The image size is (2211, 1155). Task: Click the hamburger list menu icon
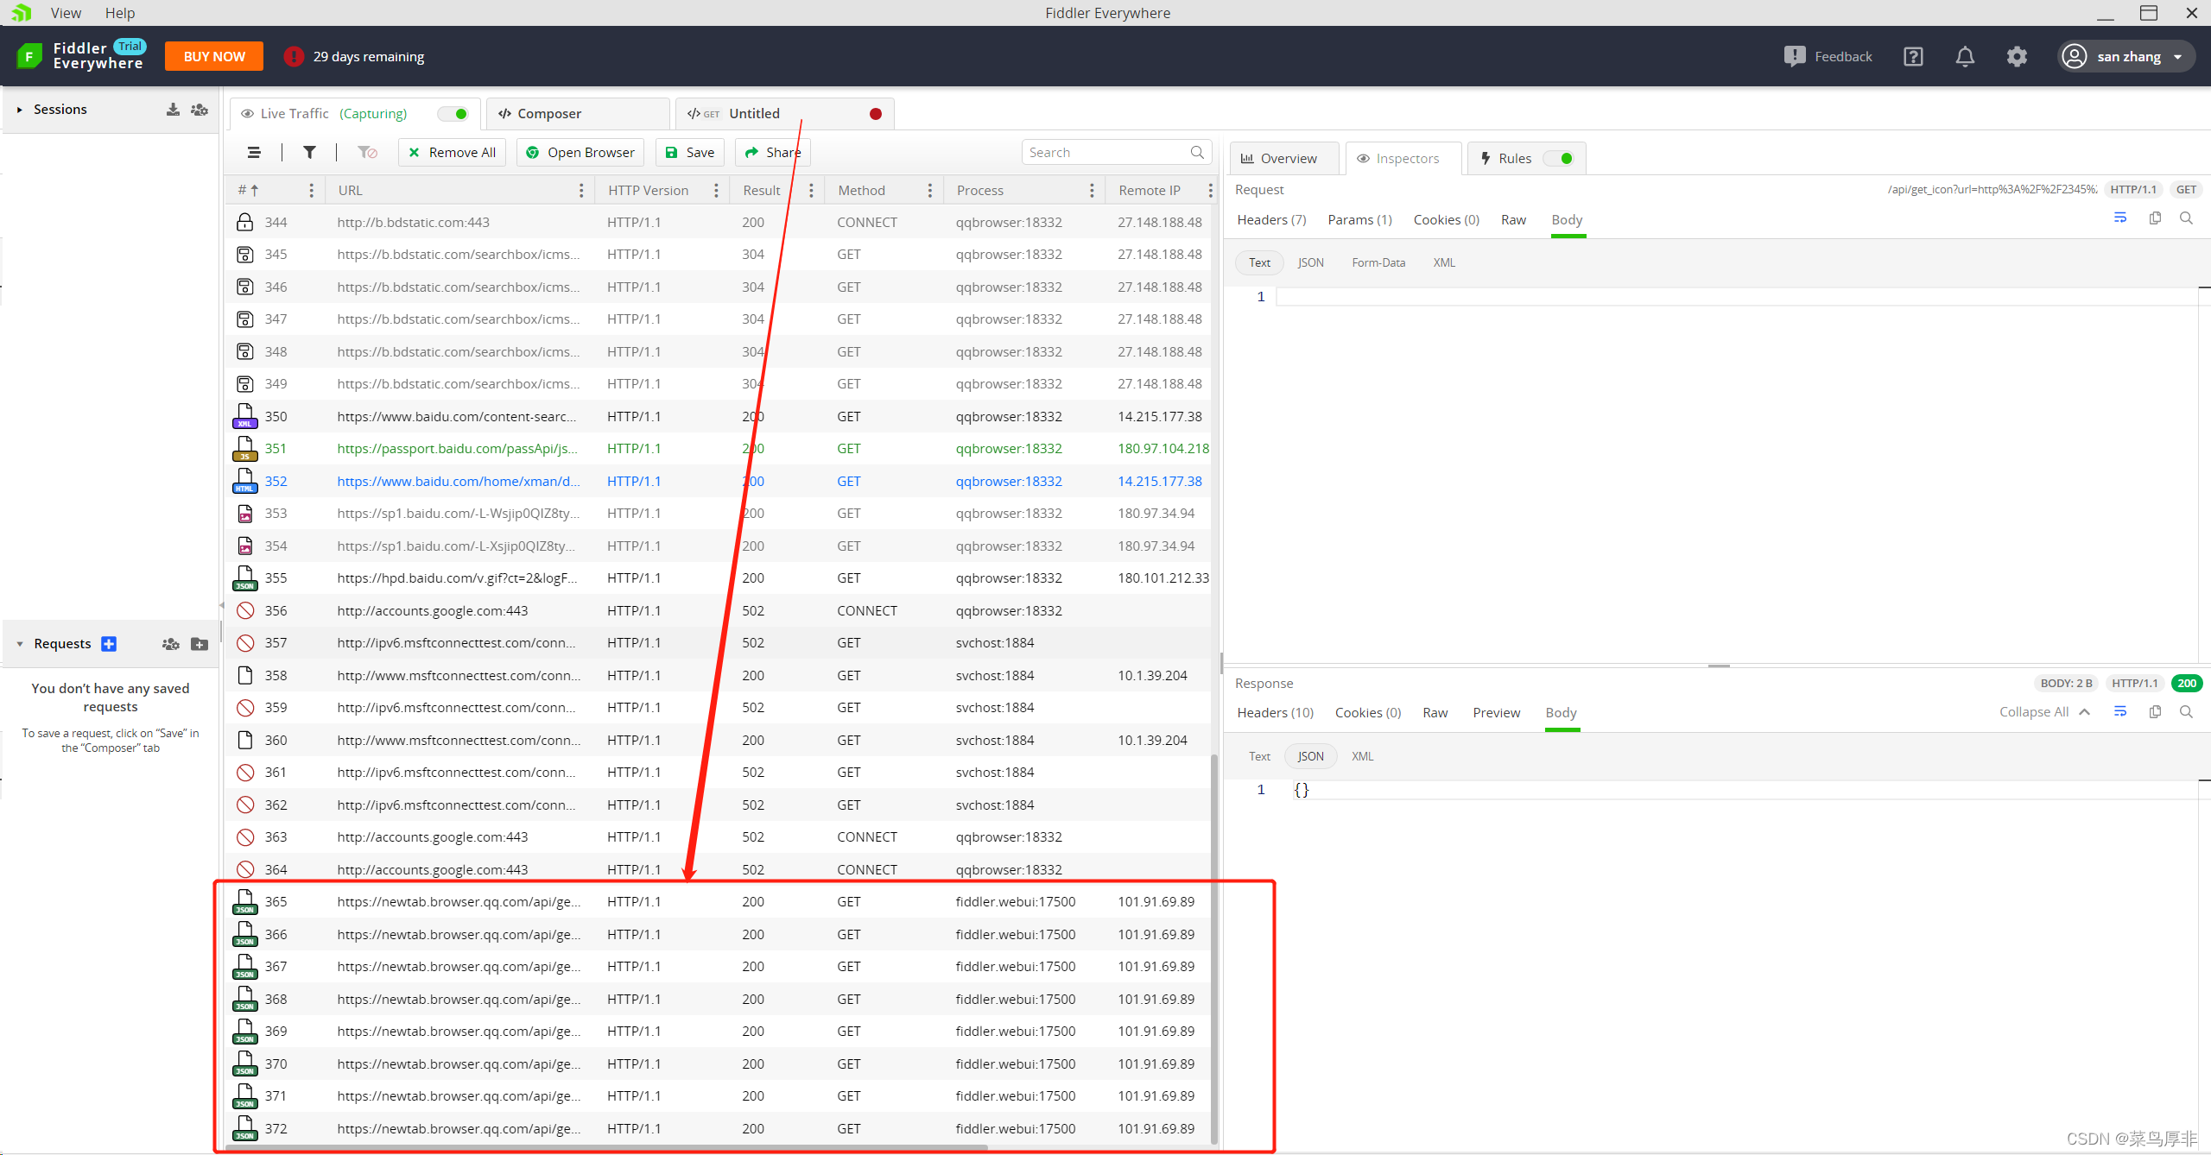[x=254, y=152]
